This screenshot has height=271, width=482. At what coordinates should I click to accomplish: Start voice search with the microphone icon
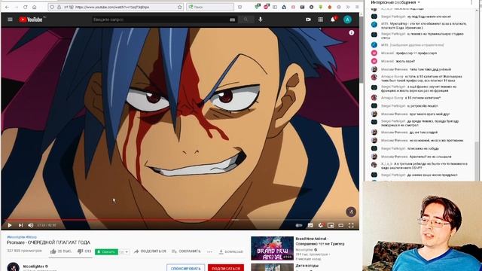pyautogui.click(x=261, y=20)
